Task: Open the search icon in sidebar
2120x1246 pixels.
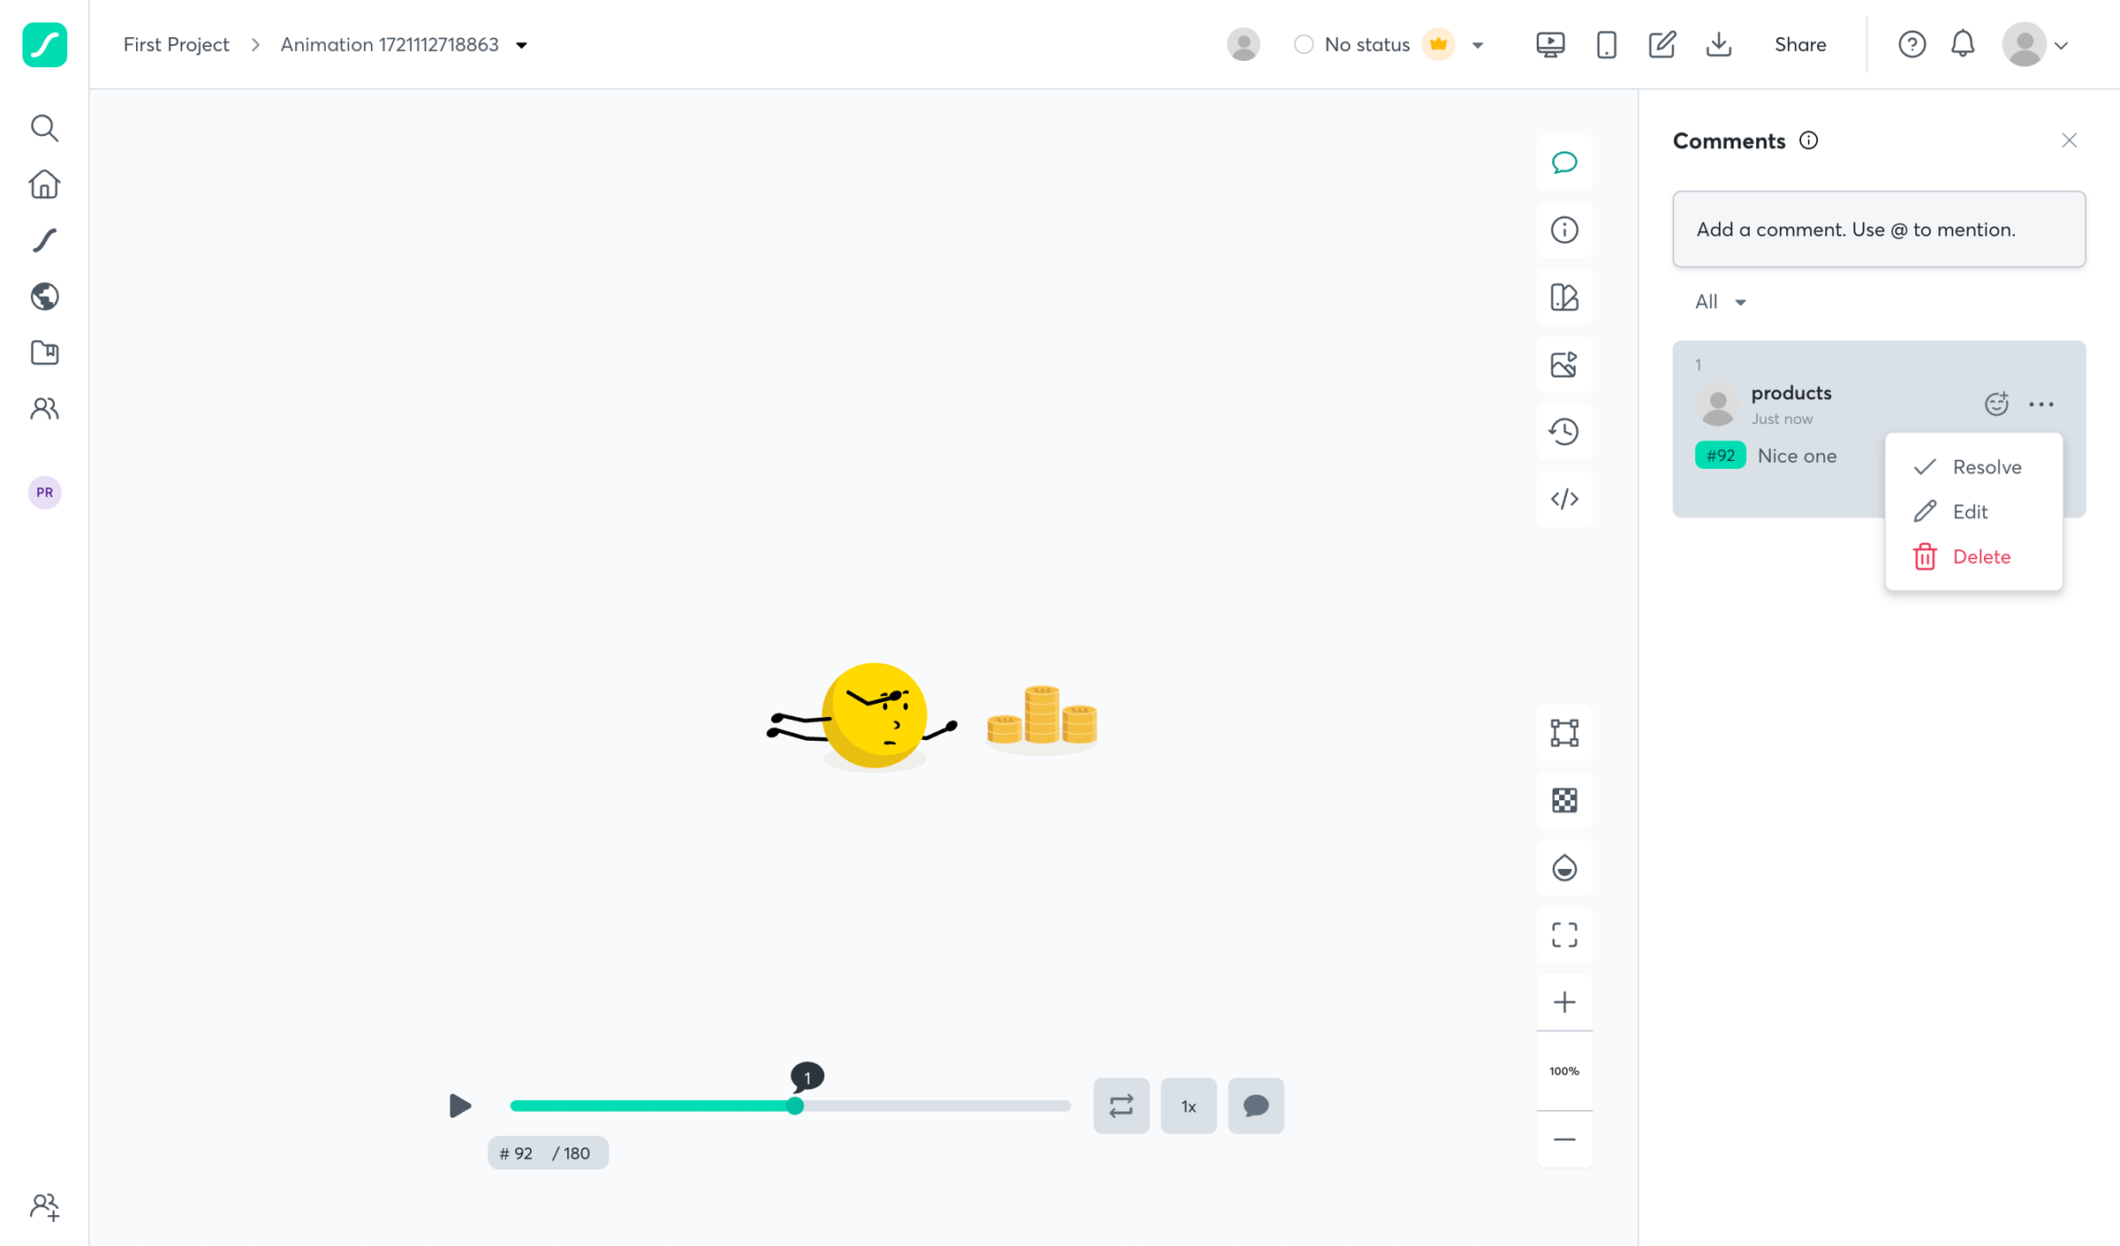Action: pyautogui.click(x=44, y=128)
